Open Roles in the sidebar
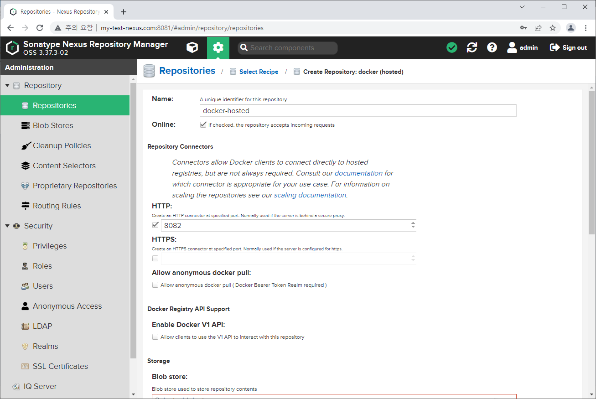The height and width of the screenshot is (399, 596). point(65,266)
